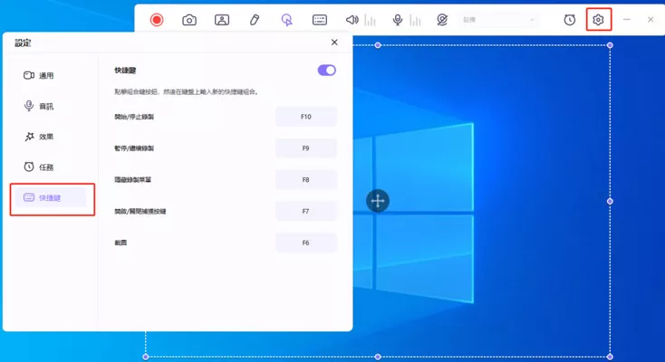Open settings via the gear icon
665x362 pixels.
598,20
